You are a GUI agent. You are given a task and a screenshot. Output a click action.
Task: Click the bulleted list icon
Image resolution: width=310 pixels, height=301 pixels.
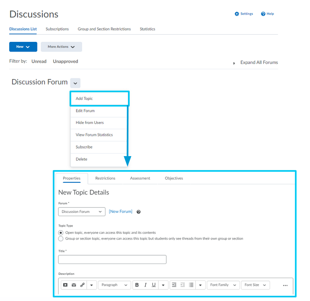[x=191, y=285]
